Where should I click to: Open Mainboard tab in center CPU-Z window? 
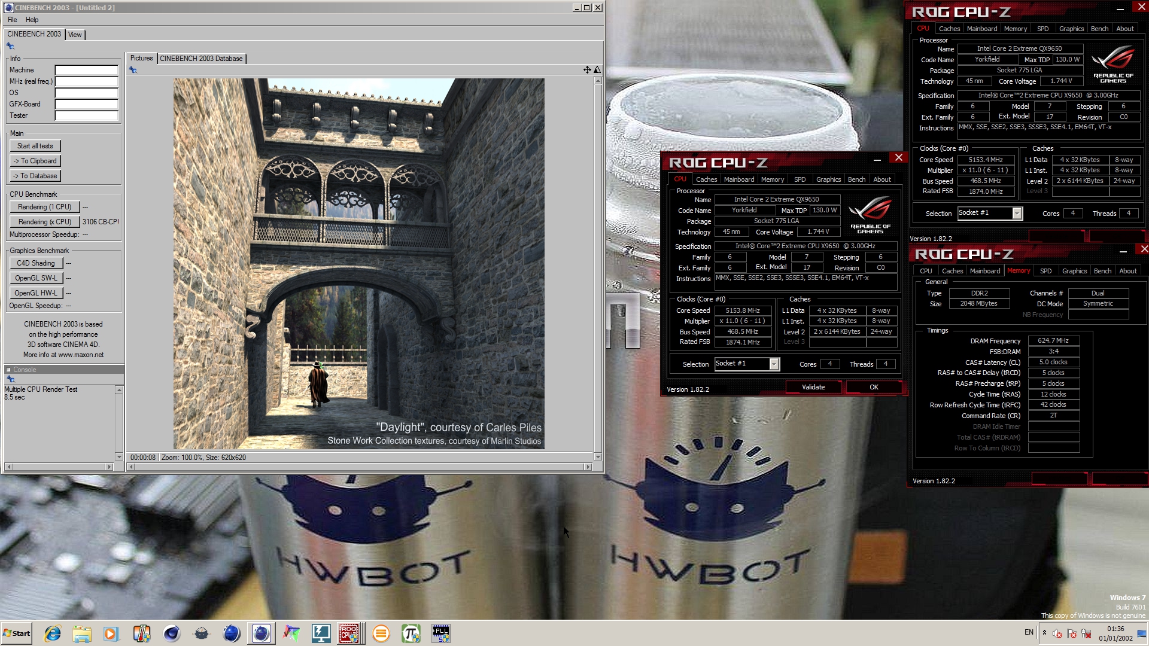[739, 179]
